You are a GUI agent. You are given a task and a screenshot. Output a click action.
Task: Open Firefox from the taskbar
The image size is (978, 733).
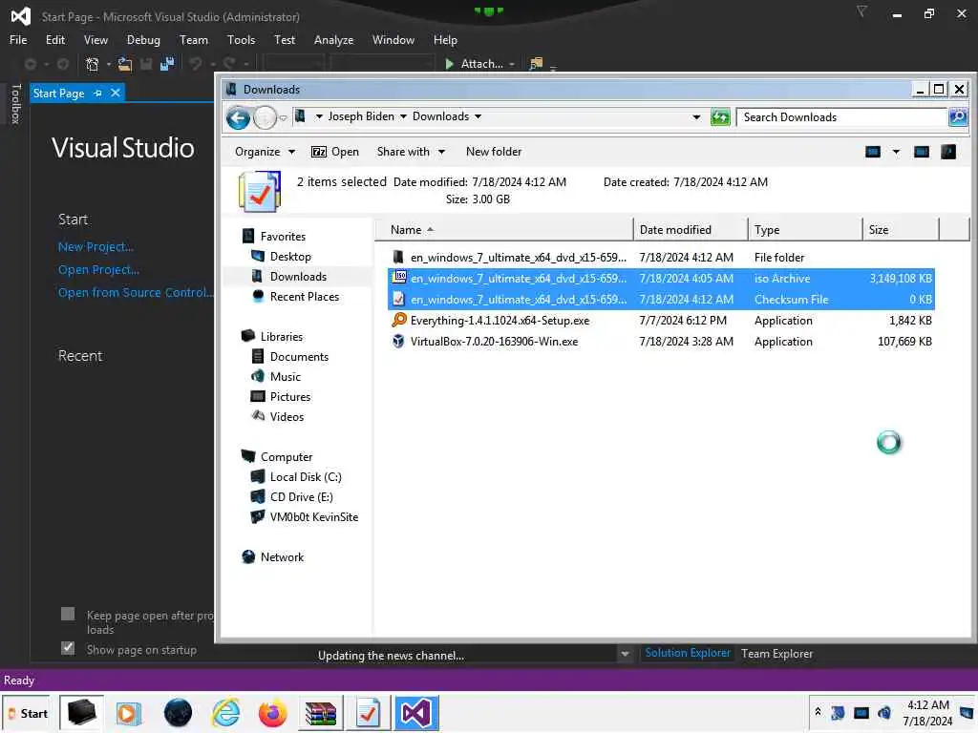(x=272, y=712)
